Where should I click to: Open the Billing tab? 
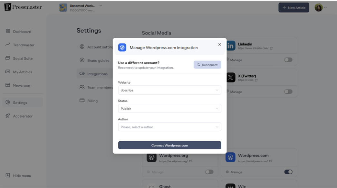[92, 101]
